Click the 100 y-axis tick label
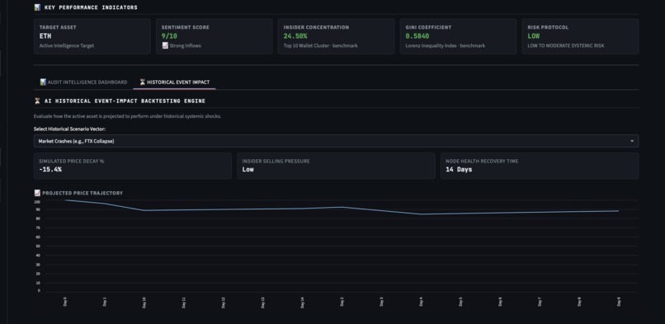Image resolution: width=665 pixels, height=324 pixels. 37,202
